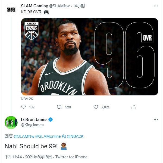Like the KD 96 OVR tweet
Viewport: 163px width, 163px height.
tap(96, 107)
